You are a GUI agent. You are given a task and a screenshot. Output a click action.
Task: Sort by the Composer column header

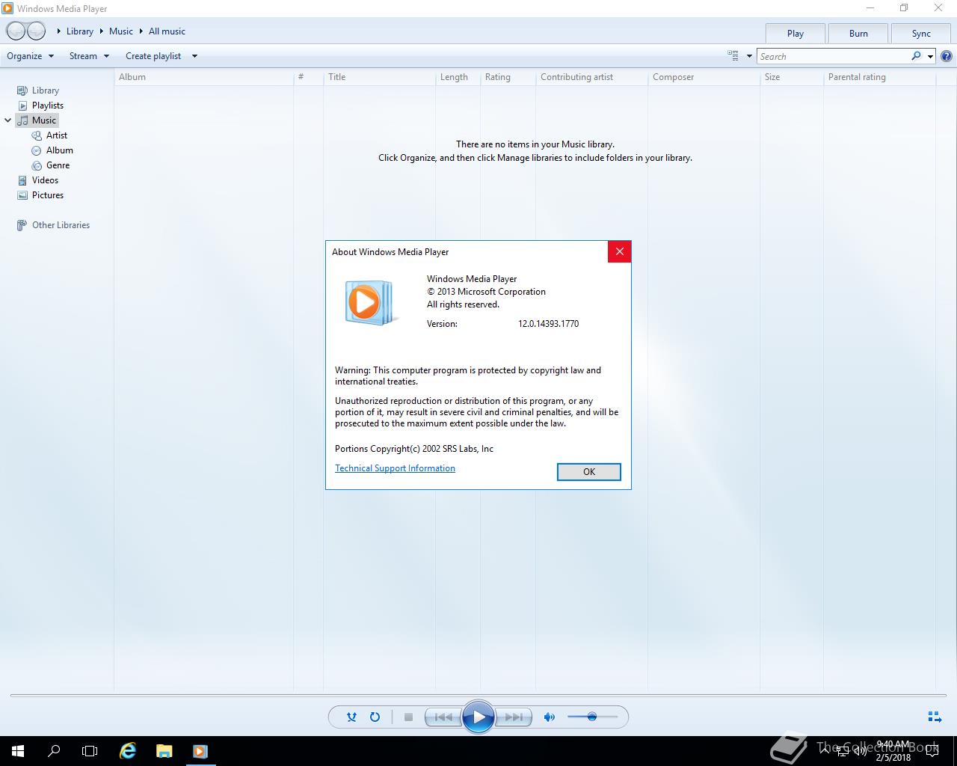pyautogui.click(x=704, y=77)
